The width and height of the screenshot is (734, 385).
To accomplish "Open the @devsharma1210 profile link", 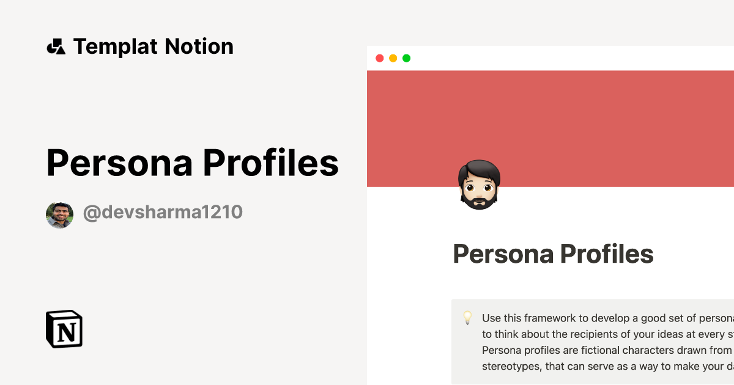I will (163, 213).
